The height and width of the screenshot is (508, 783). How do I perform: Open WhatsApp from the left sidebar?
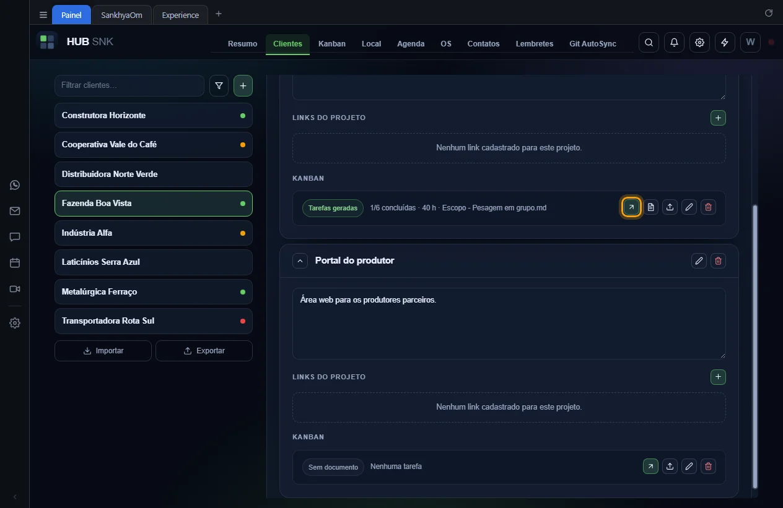tap(15, 185)
